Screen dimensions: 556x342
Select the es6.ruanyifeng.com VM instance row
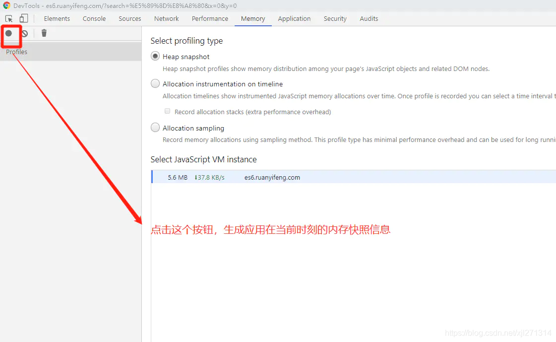[x=354, y=177]
